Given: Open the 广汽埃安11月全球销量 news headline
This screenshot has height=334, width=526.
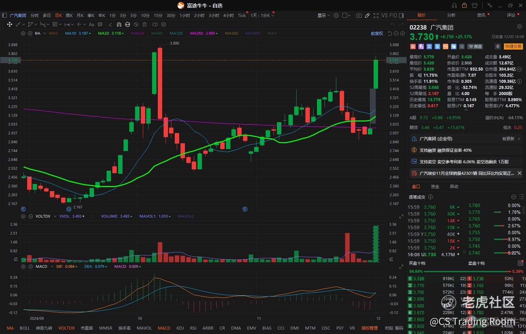Looking at the screenshot, I should (x=467, y=173).
